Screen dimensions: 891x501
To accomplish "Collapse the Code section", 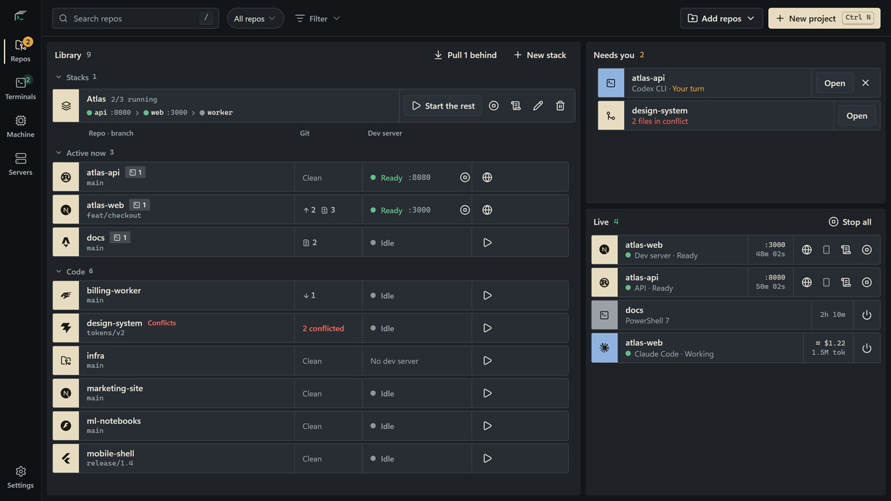I will pyautogui.click(x=59, y=272).
